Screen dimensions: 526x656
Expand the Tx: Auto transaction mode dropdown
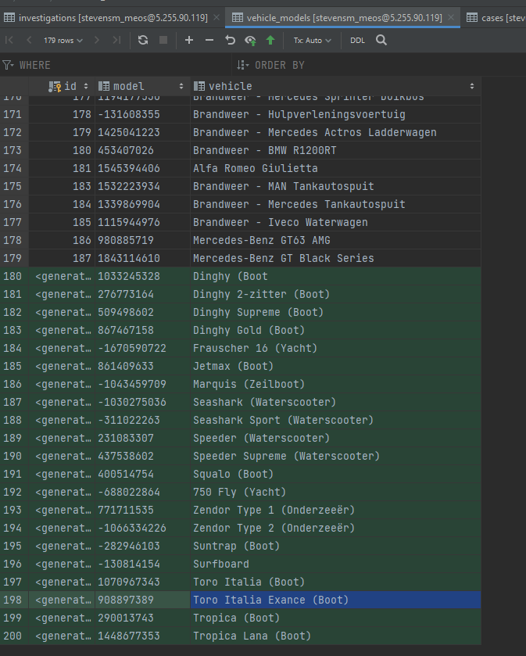coord(312,40)
